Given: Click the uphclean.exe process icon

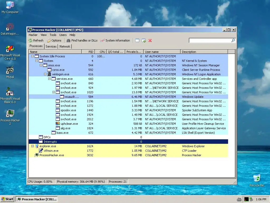Looking at the screenshot, I should click(58, 124).
